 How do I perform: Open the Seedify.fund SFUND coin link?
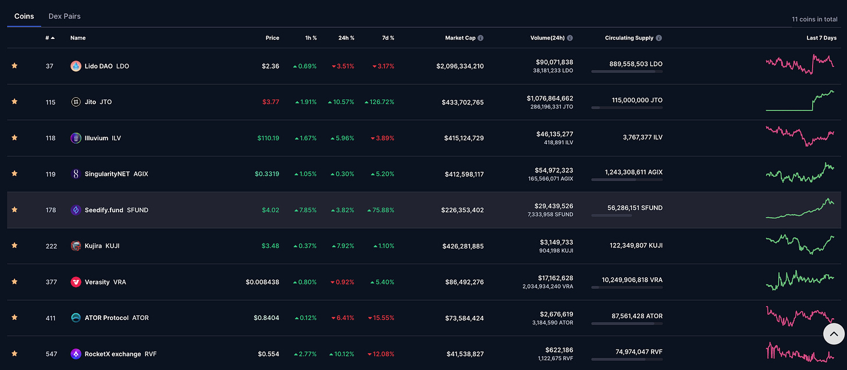[109, 210]
